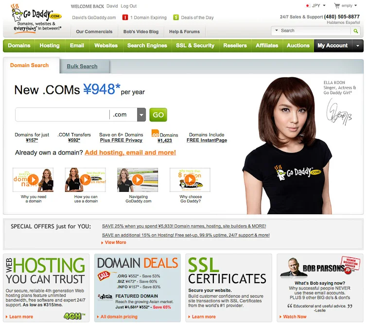
Task: Open Deals of the Day link
Action: point(197,17)
